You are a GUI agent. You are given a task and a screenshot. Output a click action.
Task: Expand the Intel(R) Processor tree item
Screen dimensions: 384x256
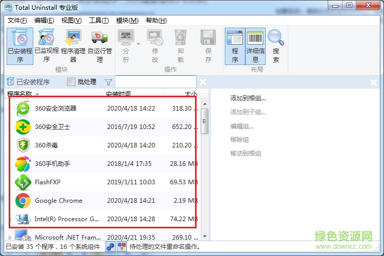tap(11, 219)
